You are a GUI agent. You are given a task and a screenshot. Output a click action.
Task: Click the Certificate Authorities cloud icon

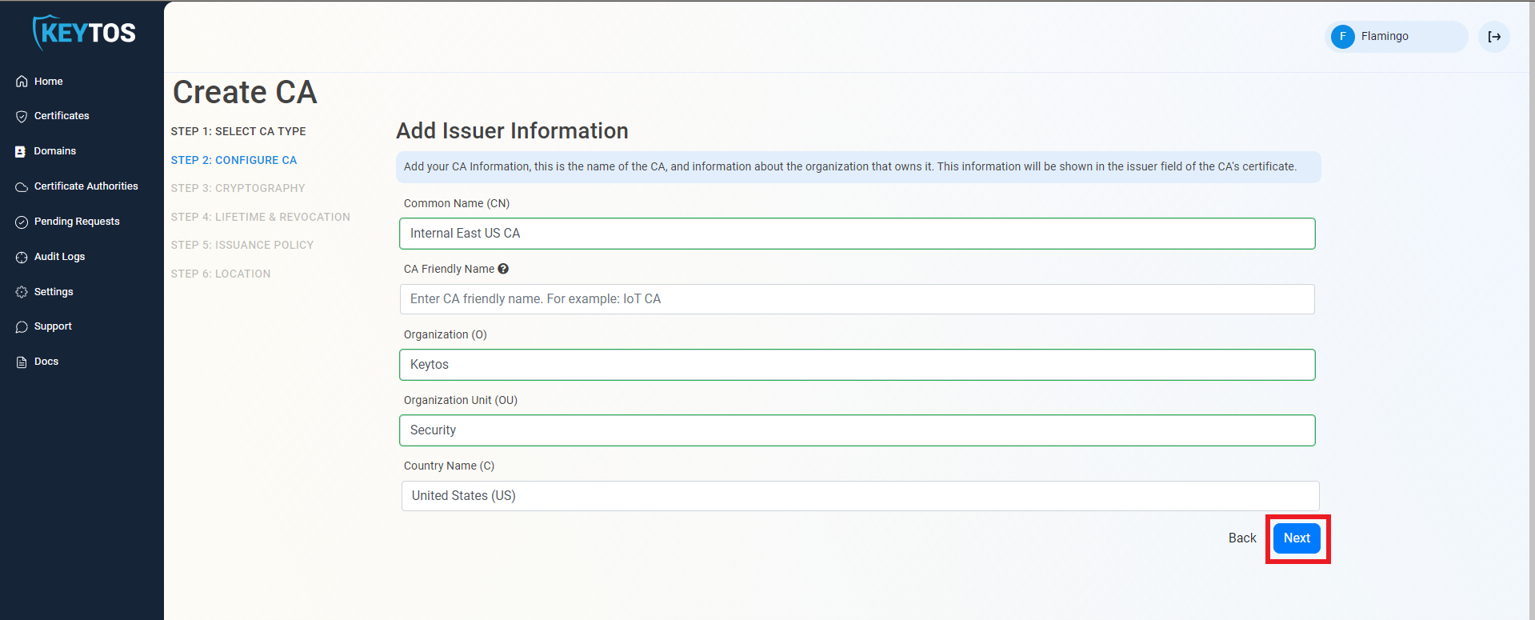point(22,186)
